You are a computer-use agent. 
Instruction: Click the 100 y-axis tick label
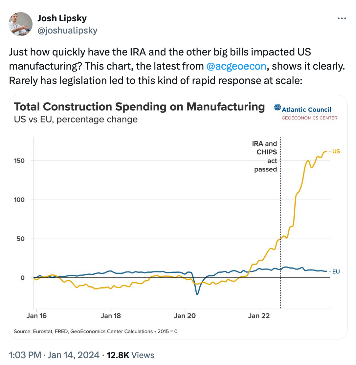[x=20, y=200]
